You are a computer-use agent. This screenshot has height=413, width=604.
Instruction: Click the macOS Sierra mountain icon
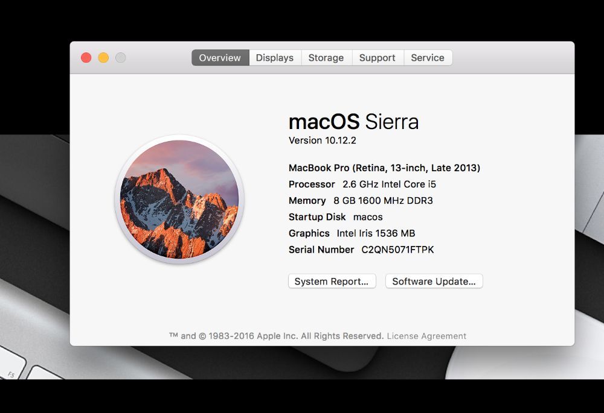(x=179, y=199)
